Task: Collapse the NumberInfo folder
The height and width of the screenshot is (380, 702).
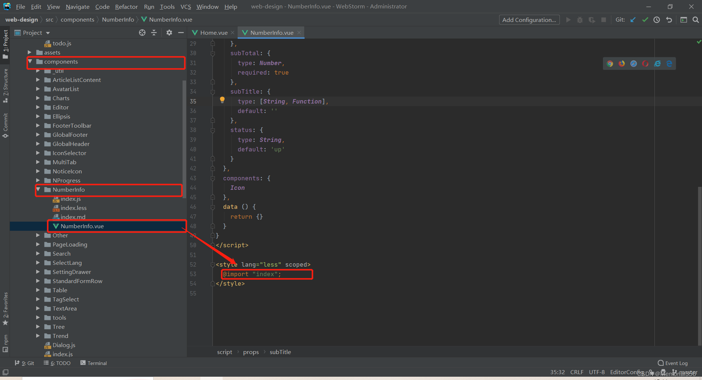Action: (x=38, y=189)
